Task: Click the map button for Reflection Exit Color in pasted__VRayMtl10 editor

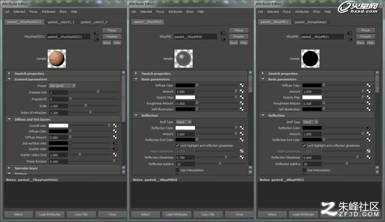Action: point(242,140)
